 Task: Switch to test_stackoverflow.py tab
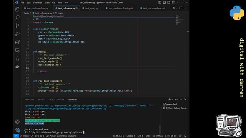37,8
